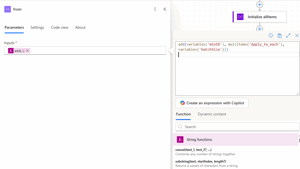Go to the About tab
Screen dimensions: 300x169
(x=80, y=27)
